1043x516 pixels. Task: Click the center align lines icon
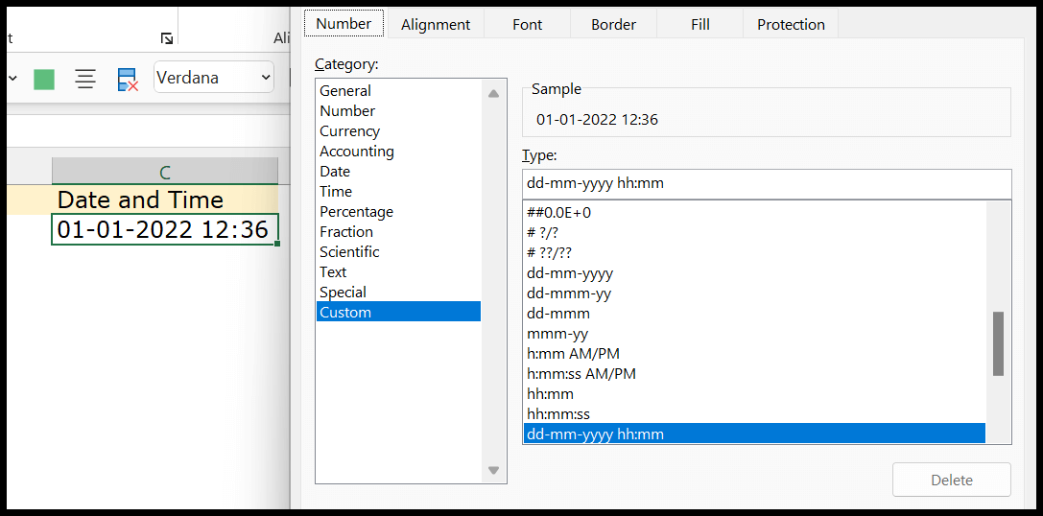pyautogui.click(x=85, y=79)
